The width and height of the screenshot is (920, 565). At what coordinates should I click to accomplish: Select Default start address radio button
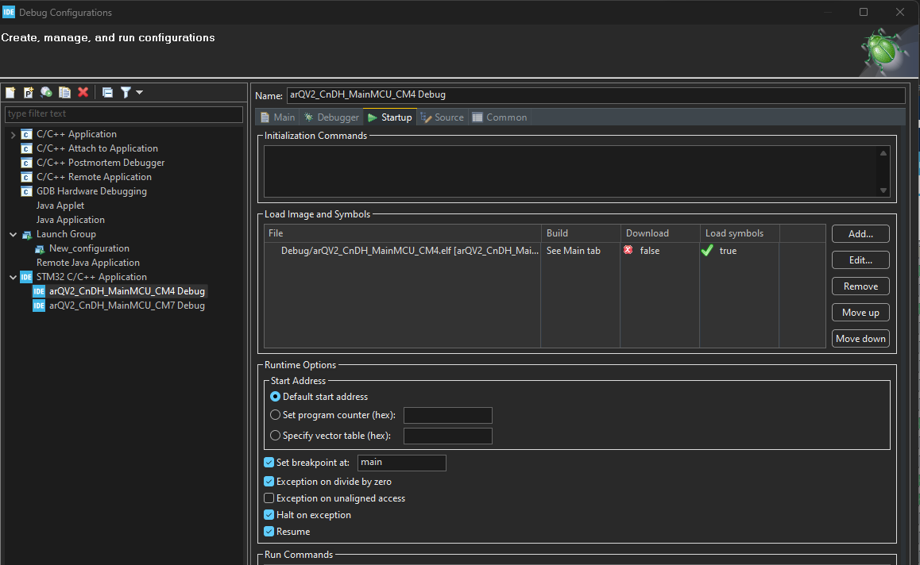276,397
